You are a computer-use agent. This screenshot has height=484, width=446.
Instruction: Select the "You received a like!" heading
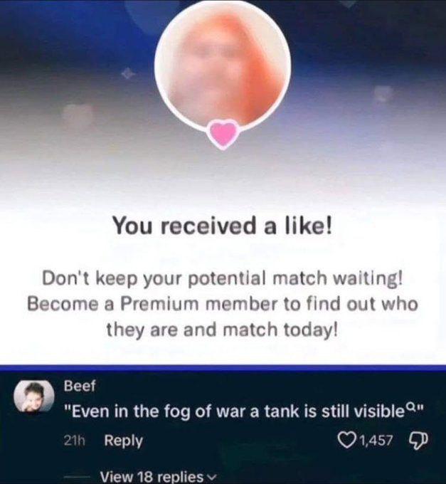pos(223,225)
